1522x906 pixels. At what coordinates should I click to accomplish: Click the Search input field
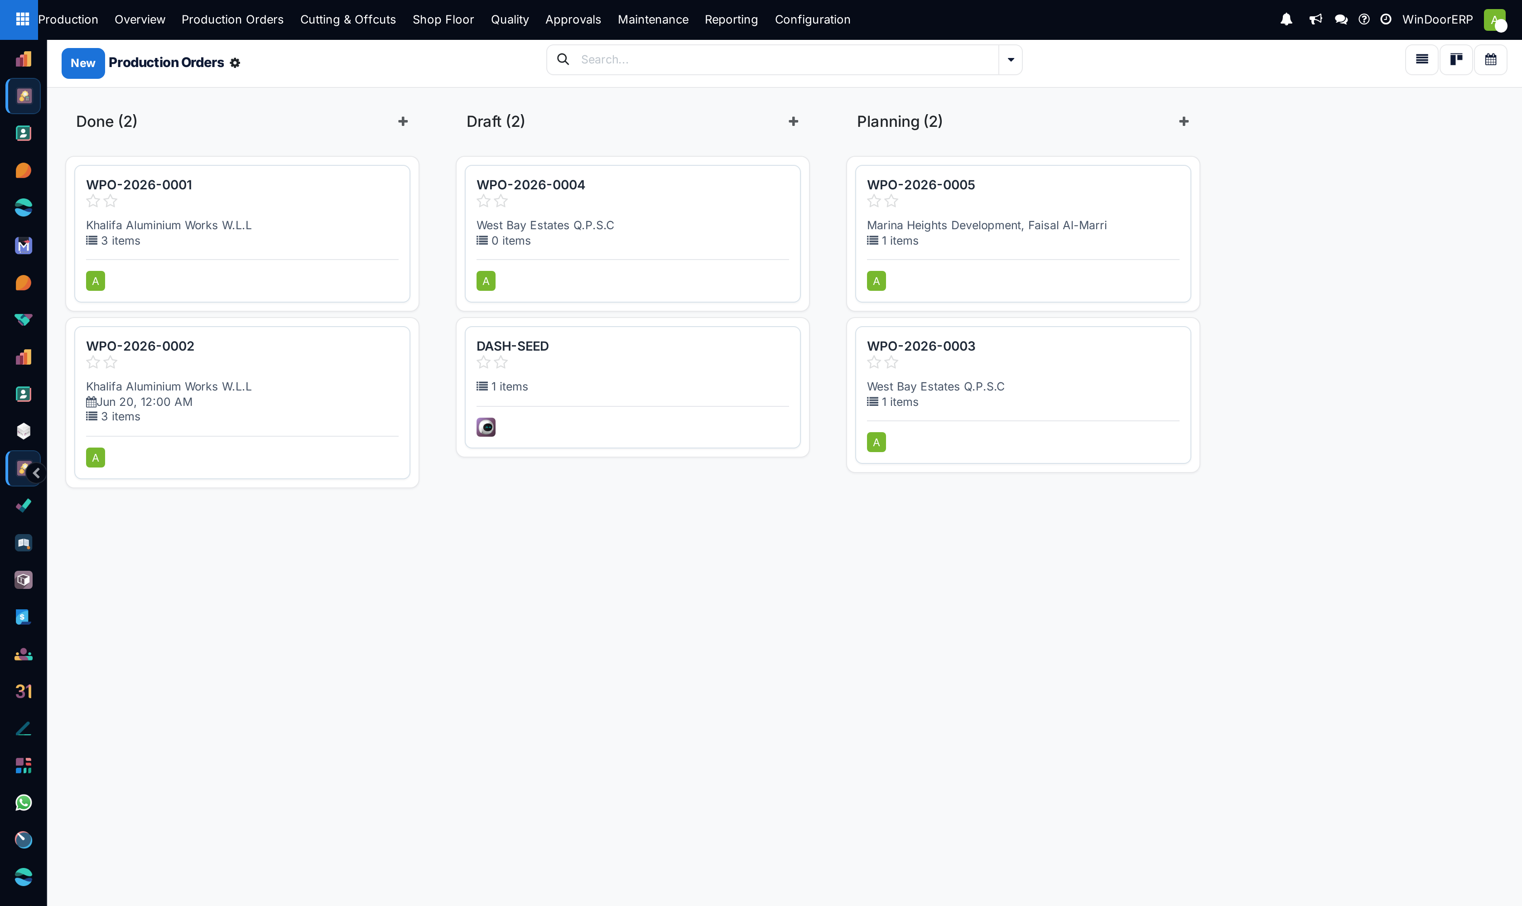[x=788, y=59]
